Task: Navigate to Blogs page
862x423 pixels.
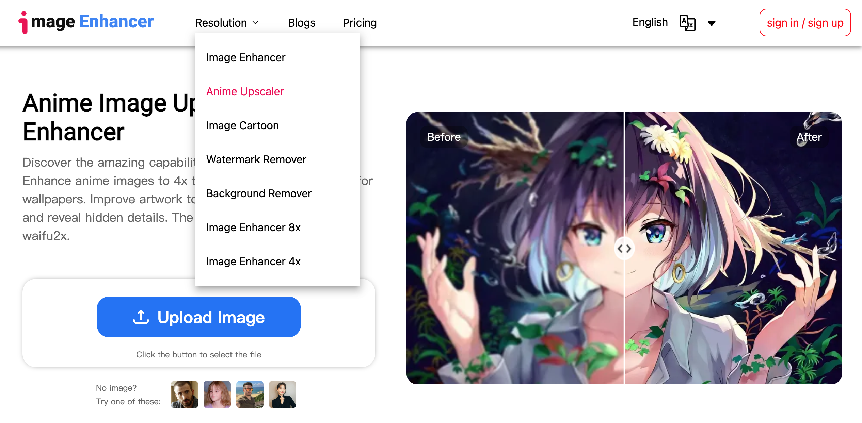Action: click(302, 22)
